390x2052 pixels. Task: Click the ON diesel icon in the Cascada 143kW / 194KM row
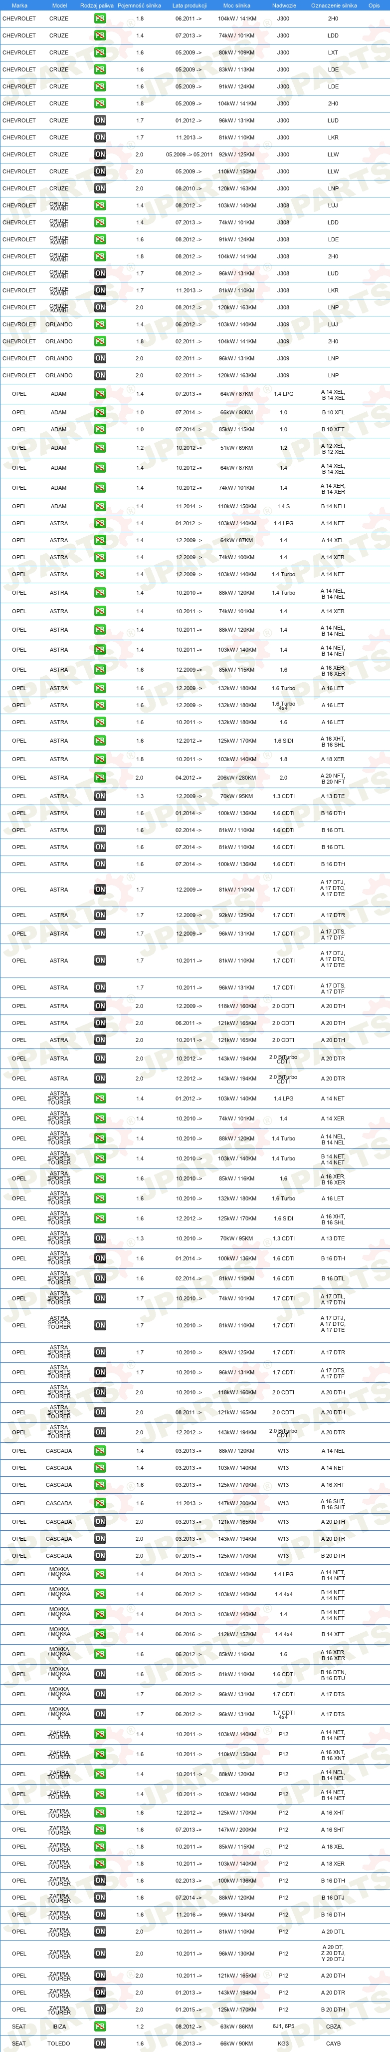(x=100, y=1539)
